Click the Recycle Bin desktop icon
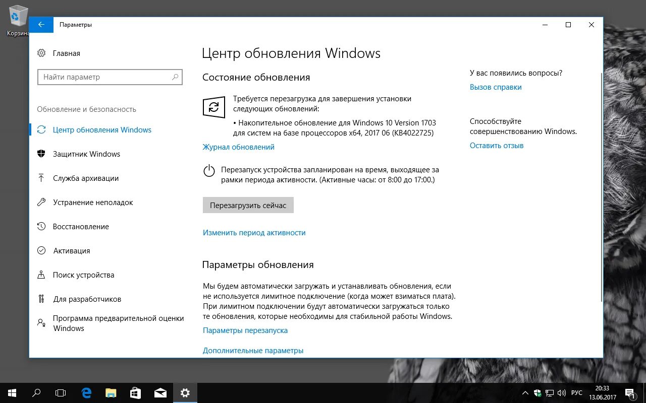 [19, 21]
